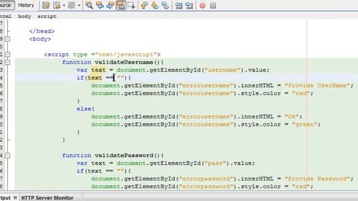Click the else keyword
The height and width of the screenshot is (201, 358).
point(84,109)
